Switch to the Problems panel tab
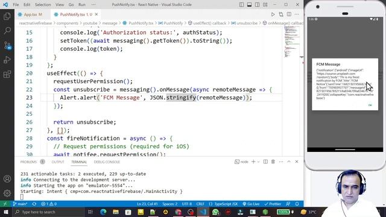386x217 pixels. point(28,162)
